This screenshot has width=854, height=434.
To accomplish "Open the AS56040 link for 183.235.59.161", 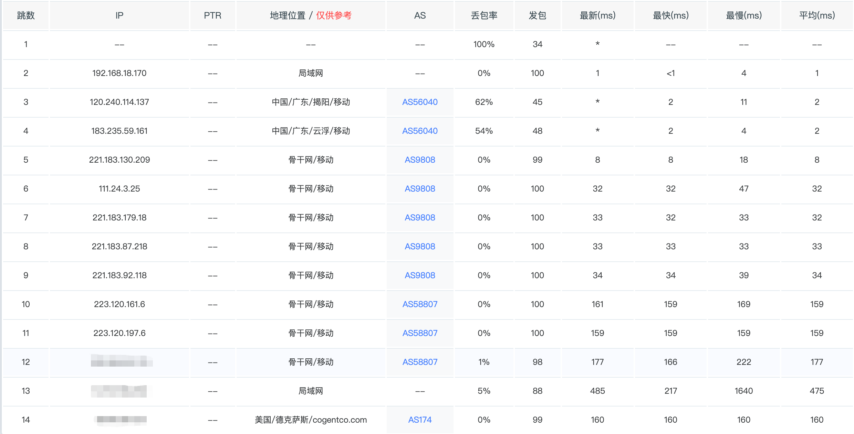I will 420,131.
